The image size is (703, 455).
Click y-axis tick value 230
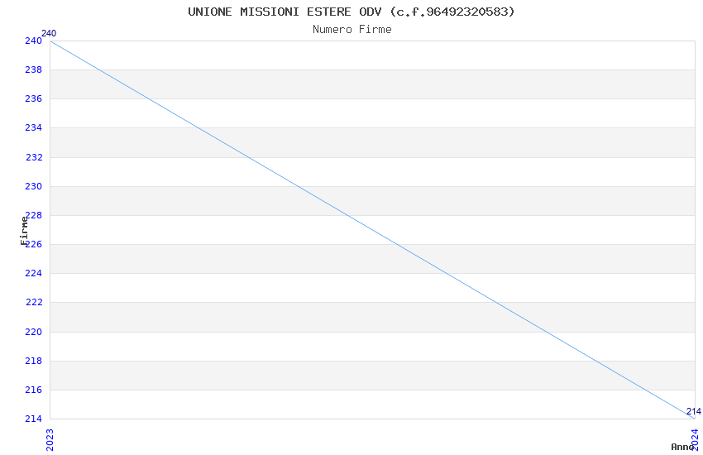33,186
